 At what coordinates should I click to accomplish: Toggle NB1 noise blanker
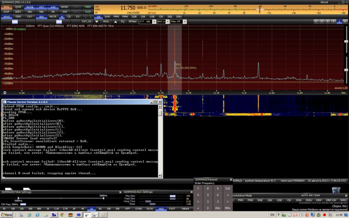30,12
